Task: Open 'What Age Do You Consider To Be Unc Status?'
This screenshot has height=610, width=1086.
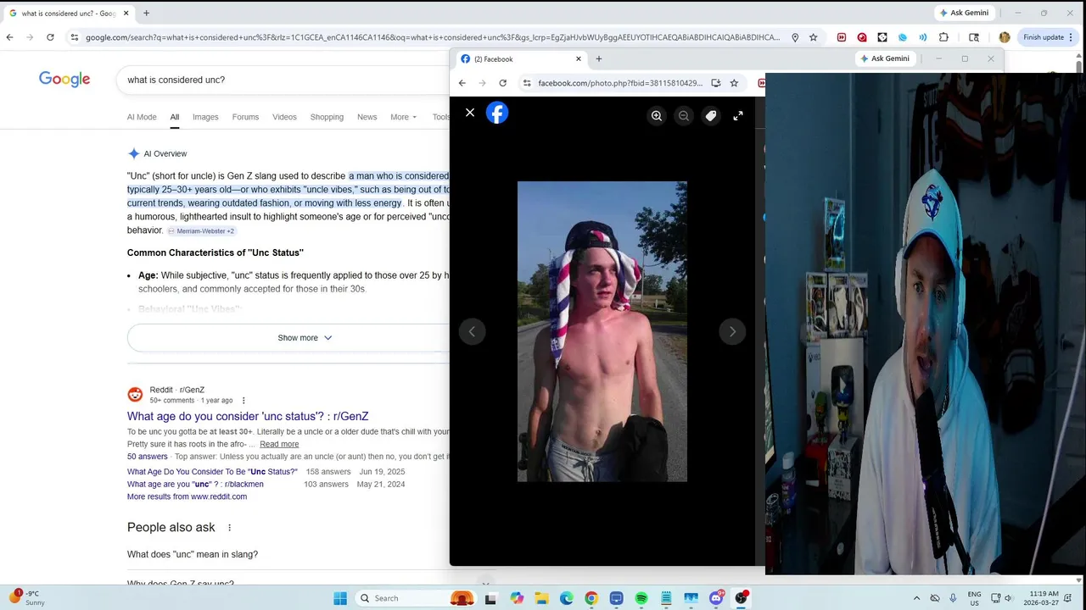Action: pos(212,472)
